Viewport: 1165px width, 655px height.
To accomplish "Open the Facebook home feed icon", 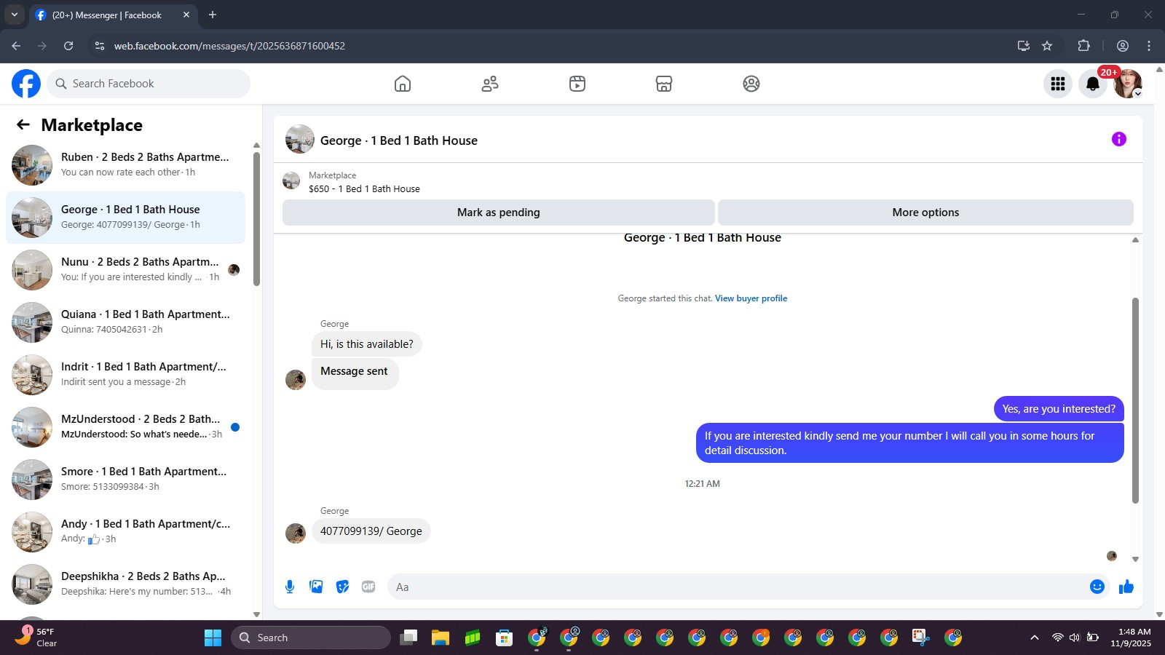I will (x=403, y=84).
